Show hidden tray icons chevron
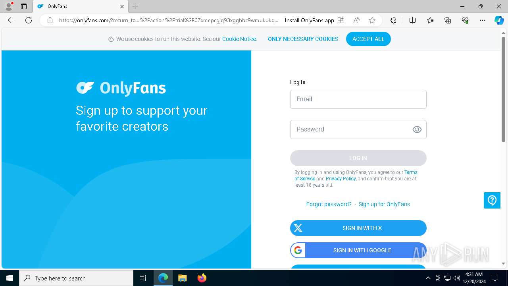This screenshot has height=286, width=508. tap(428, 278)
